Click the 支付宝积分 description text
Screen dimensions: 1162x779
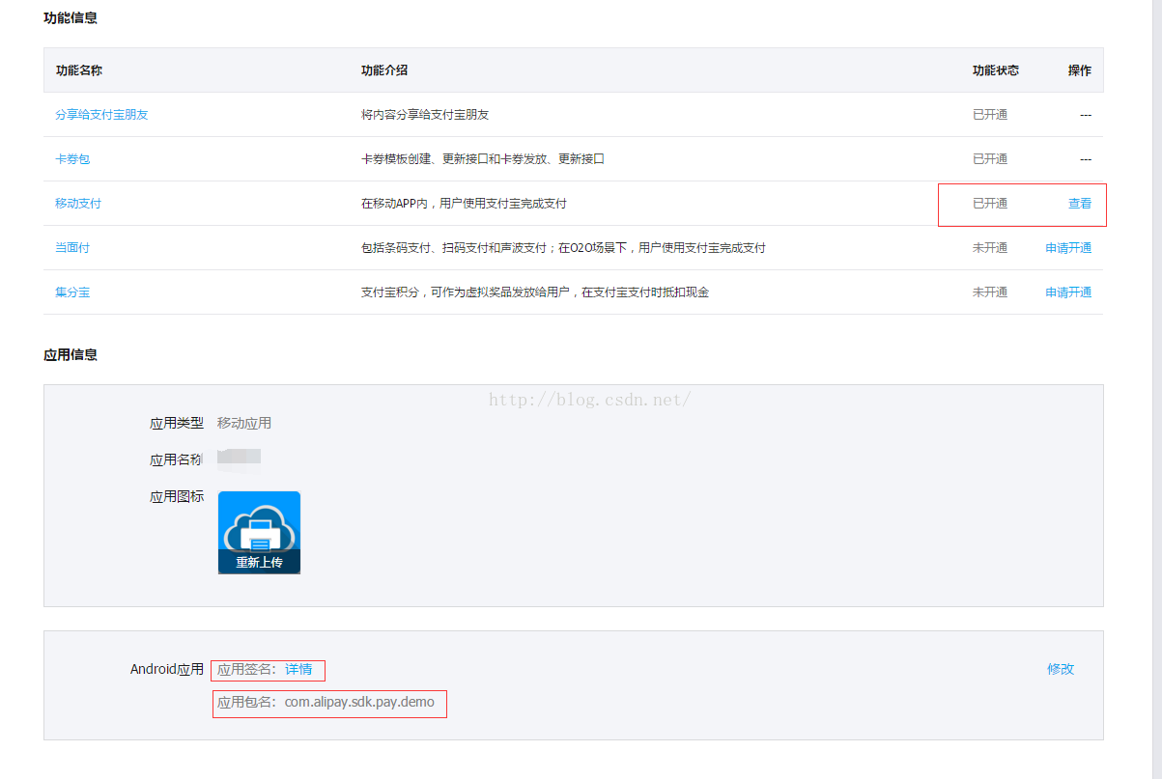[535, 292]
